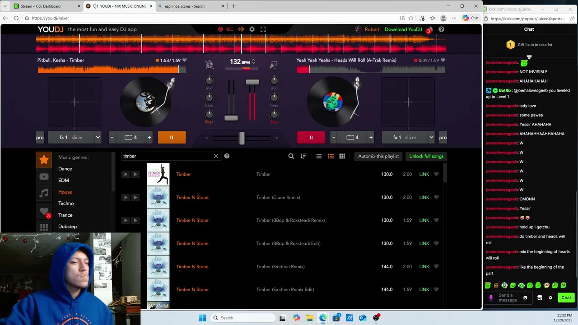
Task: Start recording with the REC button
Action: coord(225,29)
